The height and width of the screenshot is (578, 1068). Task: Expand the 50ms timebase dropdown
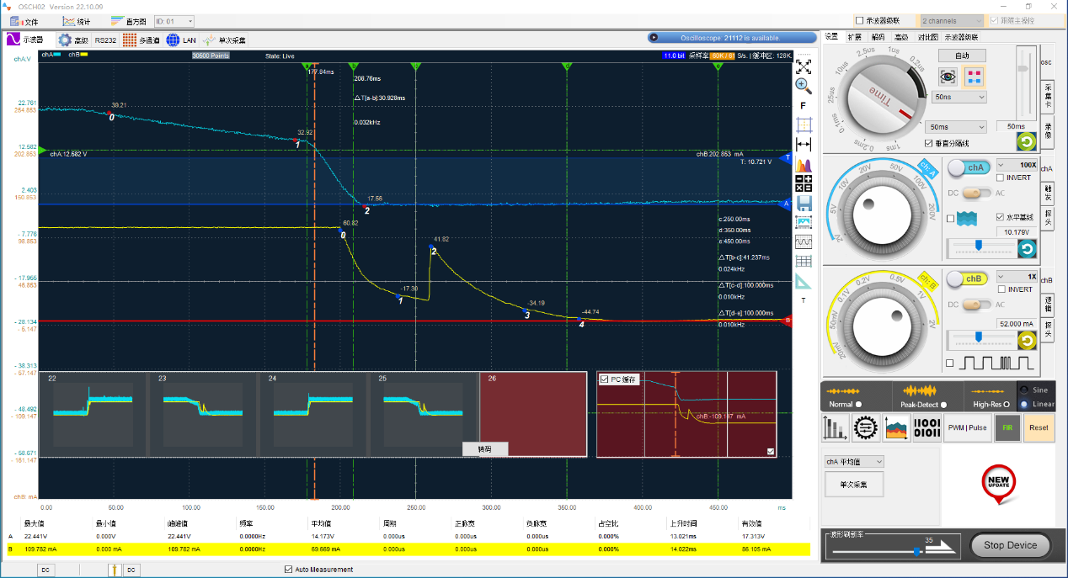pos(954,127)
